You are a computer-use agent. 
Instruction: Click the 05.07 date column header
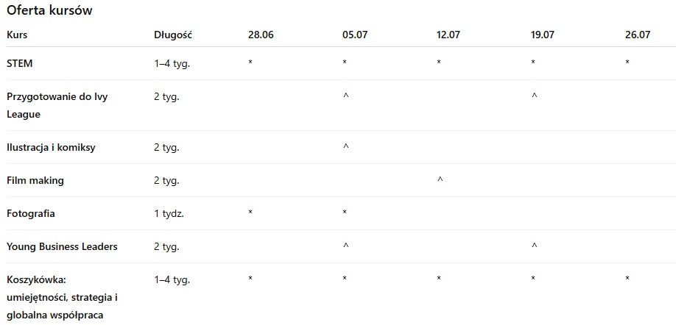coord(355,35)
